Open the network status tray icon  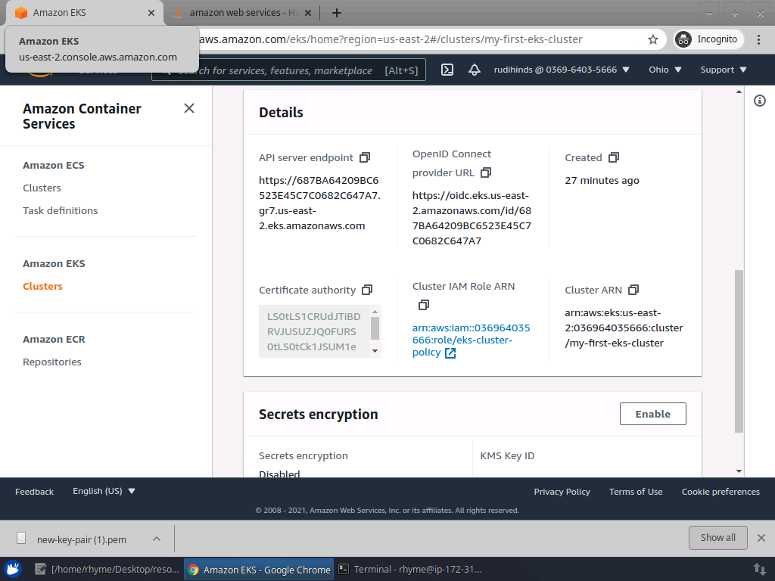coord(759,569)
